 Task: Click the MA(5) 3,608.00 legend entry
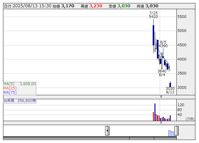(x=20, y=84)
